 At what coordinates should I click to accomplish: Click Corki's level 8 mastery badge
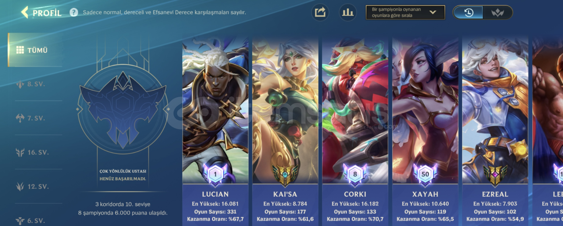coord(355,174)
